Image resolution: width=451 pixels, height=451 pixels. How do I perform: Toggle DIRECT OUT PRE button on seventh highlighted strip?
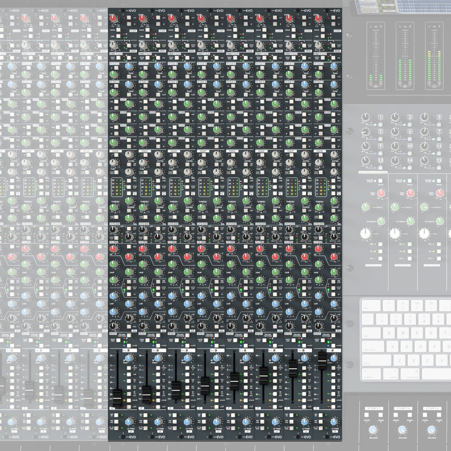coord(304,58)
